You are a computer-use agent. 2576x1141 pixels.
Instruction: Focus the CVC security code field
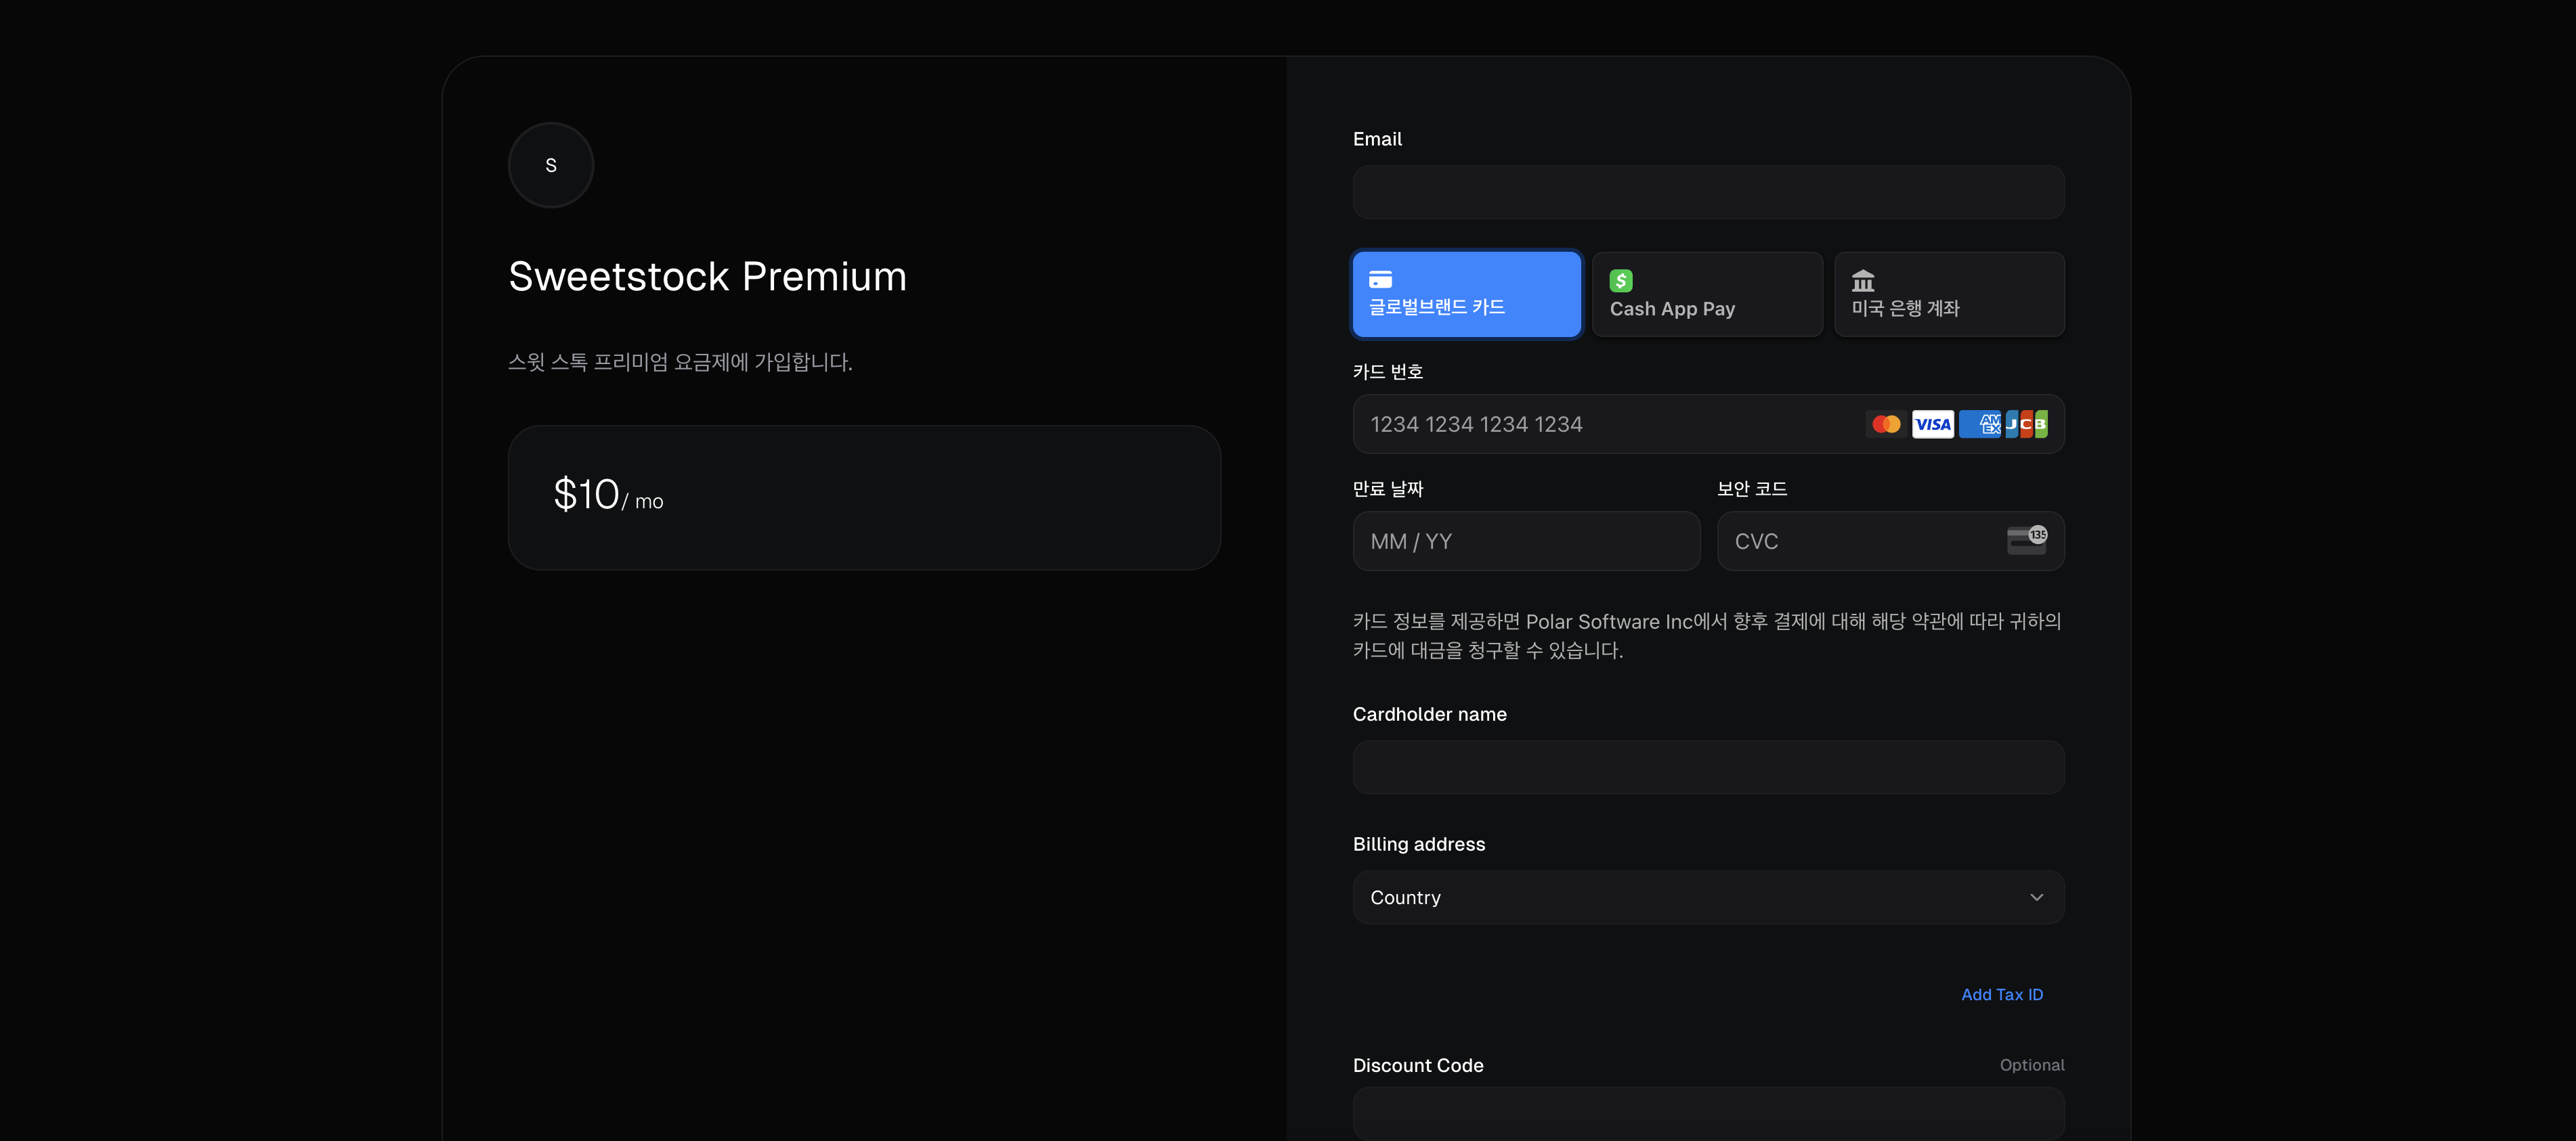pyautogui.click(x=1890, y=541)
